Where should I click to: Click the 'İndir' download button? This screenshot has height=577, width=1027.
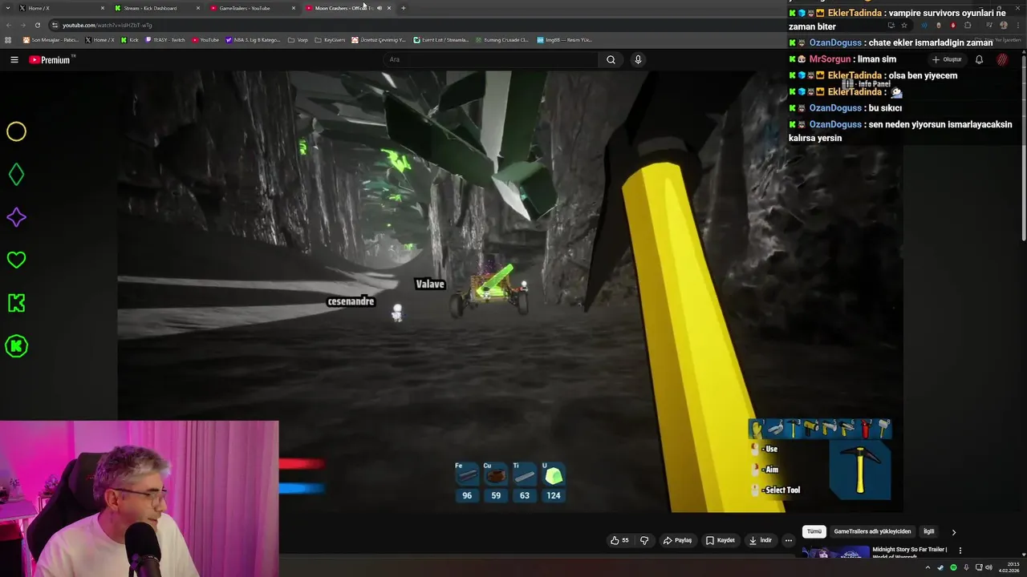tap(760, 540)
